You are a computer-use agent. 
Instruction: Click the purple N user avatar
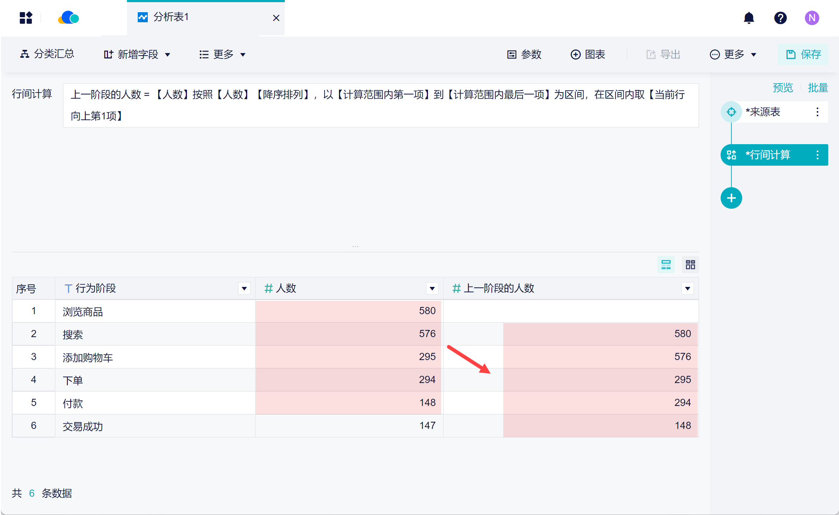[812, 18]
